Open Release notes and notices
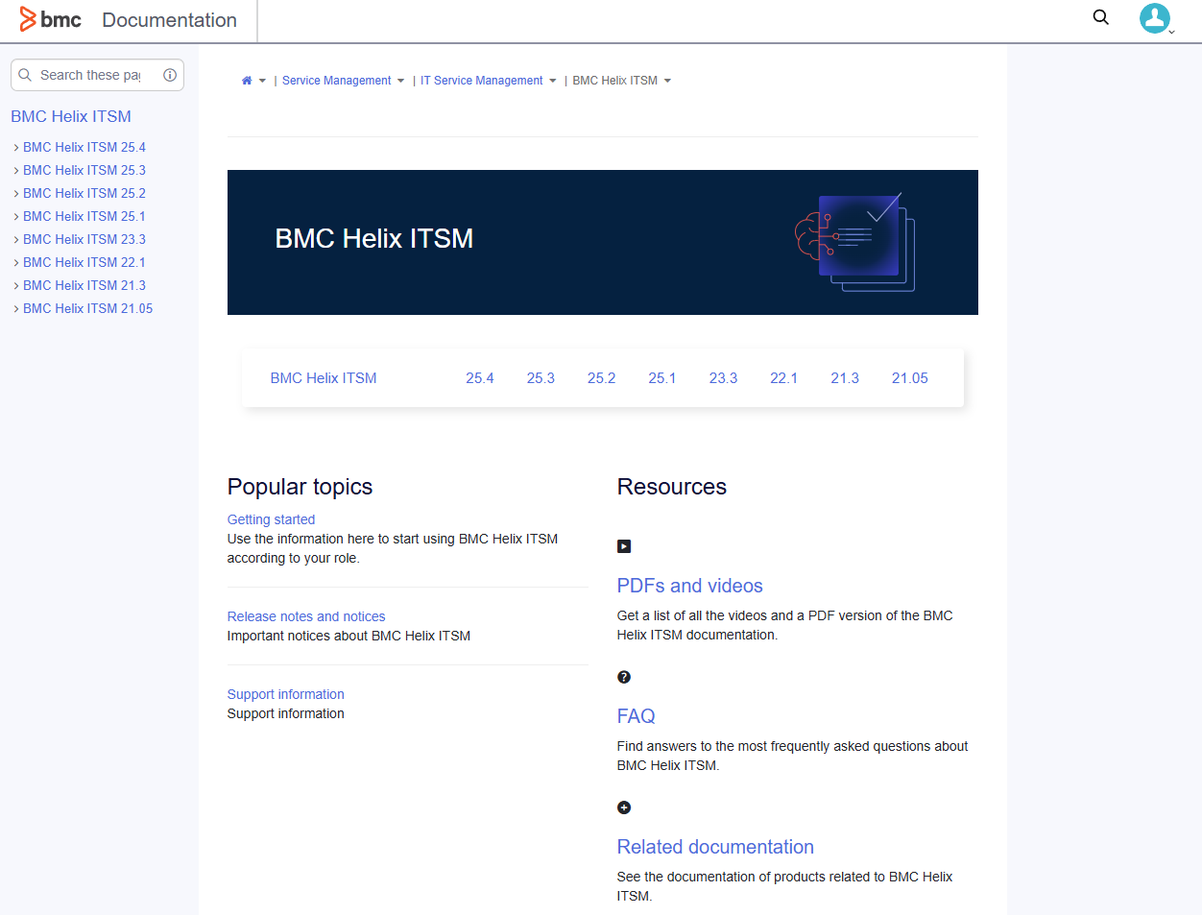This screenshot has height=915, width=1202. coord(305,615)
